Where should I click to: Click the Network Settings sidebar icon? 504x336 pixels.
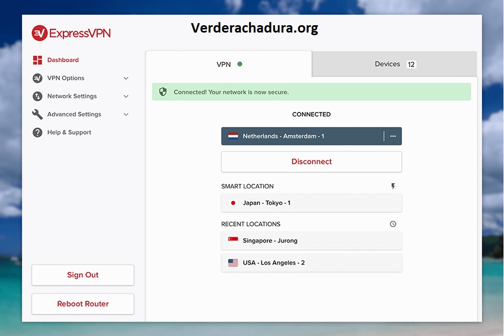click(38, 96)
